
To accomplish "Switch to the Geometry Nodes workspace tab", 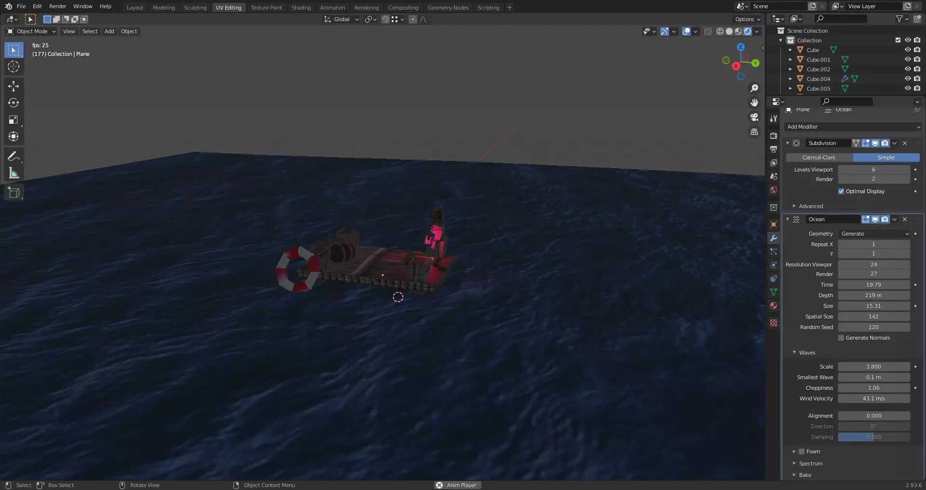I will coord(448,8).
